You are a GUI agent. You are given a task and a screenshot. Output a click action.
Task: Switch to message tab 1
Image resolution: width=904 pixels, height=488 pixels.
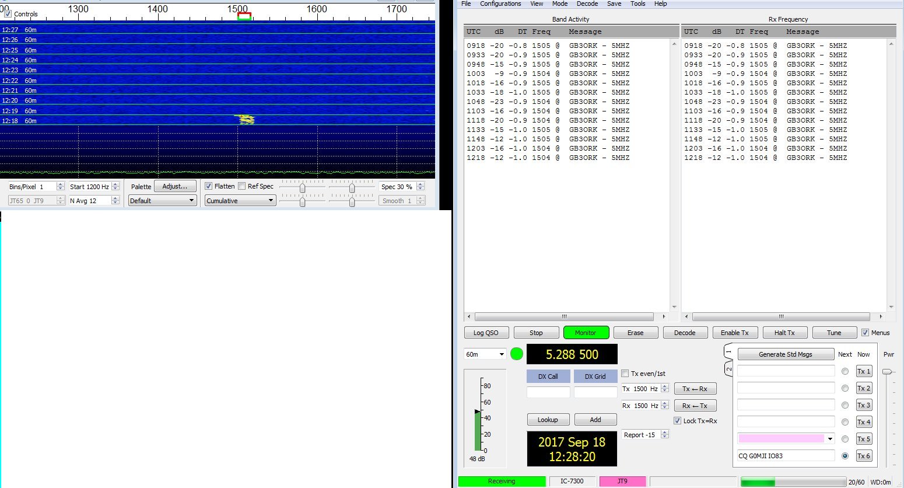(729, 352)
